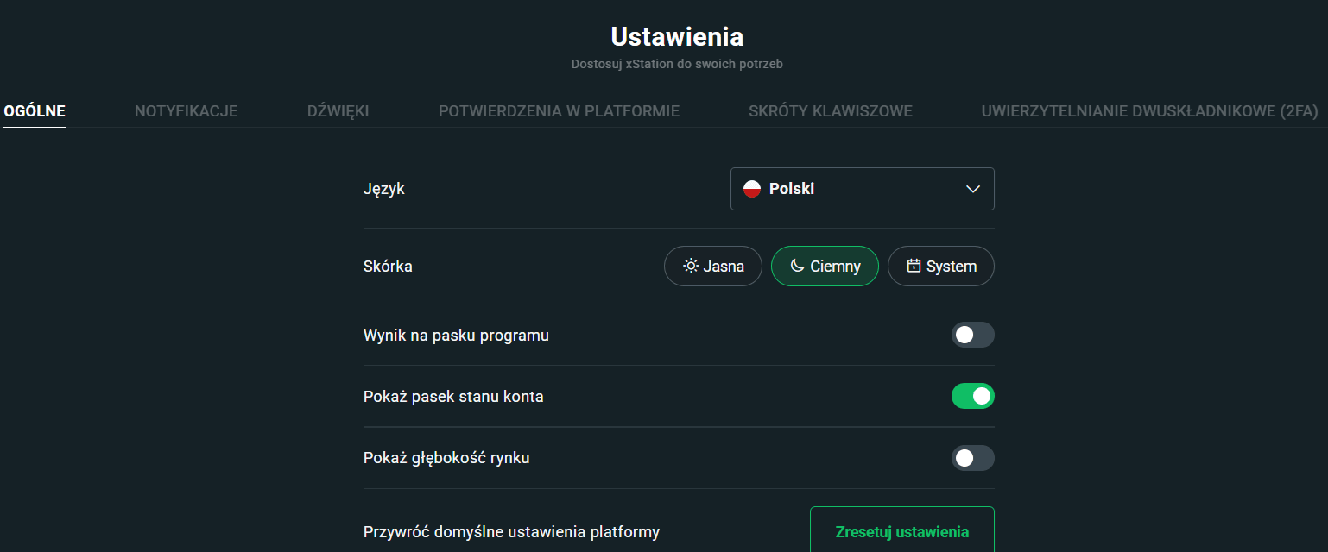Choose the System skin calendar icon
The width and height of the screenshot is (1328, 552).
coord(914,266)
